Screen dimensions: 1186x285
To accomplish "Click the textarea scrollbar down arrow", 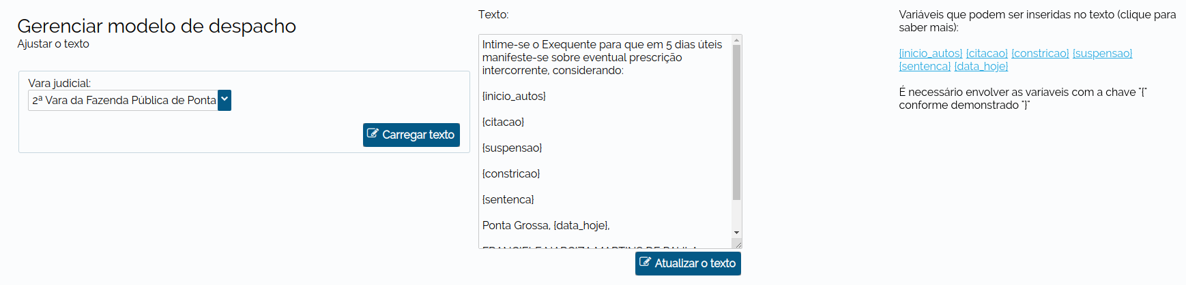I will 736,233.
